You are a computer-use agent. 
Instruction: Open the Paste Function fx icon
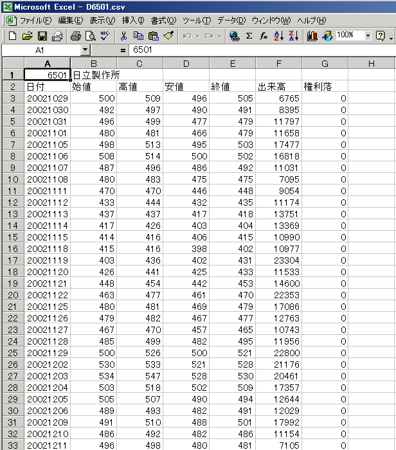click(x=264, y=36)
